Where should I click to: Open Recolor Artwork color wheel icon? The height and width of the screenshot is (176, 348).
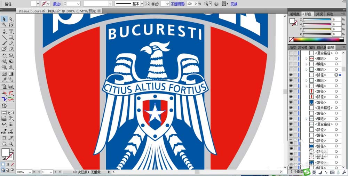216,4
